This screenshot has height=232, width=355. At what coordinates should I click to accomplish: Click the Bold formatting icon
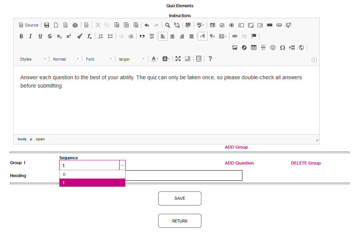tap(21, 36)
